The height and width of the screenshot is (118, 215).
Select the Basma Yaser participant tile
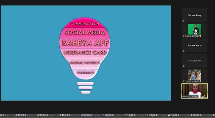[x=194, y=46]
